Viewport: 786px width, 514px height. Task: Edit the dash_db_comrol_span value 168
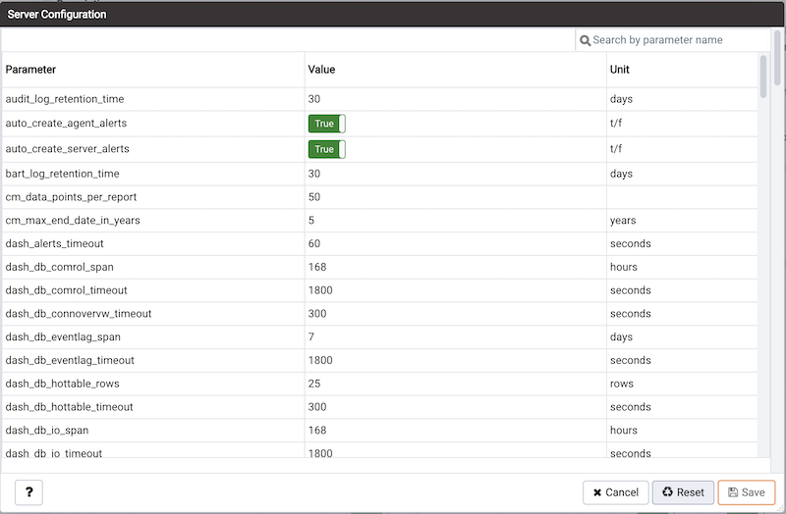tap(317, 267)
